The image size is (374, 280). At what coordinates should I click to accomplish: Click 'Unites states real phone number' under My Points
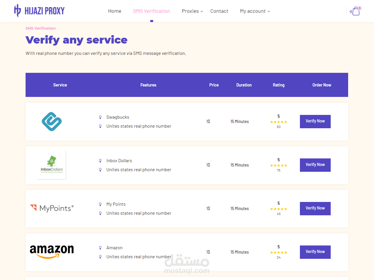139,213
